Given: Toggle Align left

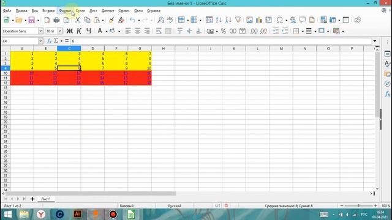Looking at the screenshot, I should pyautogui.click(x=128, y=31).
